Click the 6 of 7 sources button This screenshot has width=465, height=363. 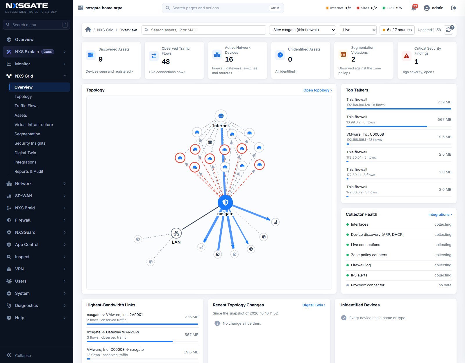[x=397, y=30]
